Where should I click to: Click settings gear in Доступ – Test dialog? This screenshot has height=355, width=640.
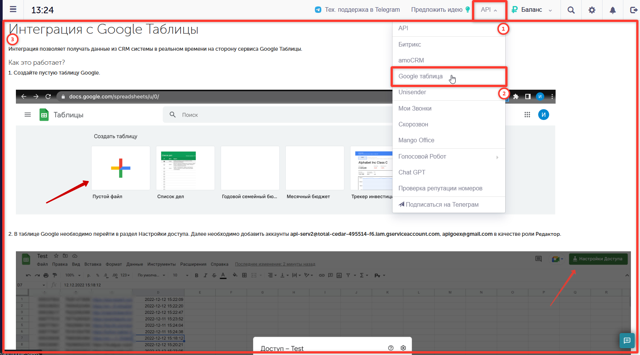point(403,348)
